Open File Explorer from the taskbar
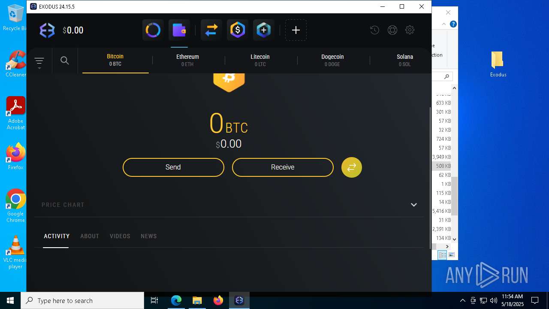The height and width of the screenshot is (309, 549). (197, 300)
